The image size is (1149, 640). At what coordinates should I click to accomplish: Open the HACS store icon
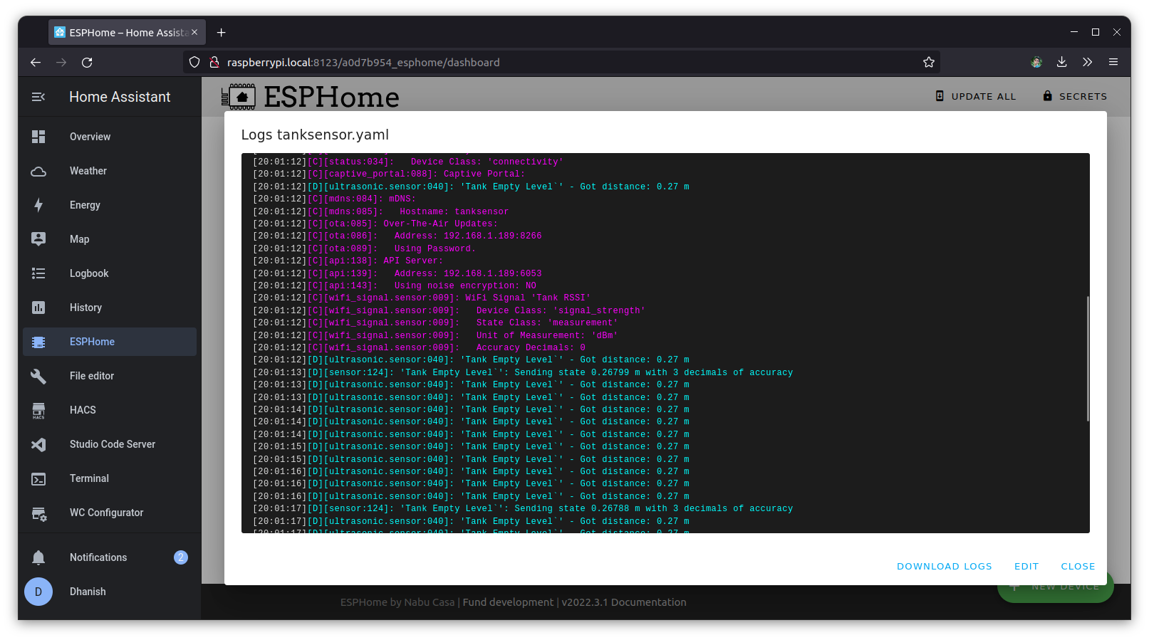(x=38, y=410)
